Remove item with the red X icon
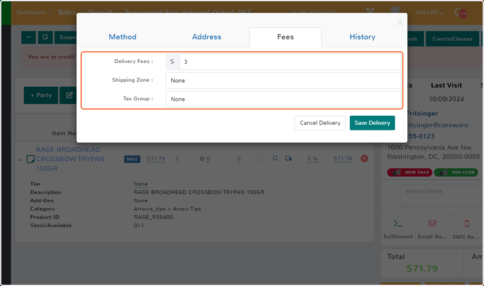Image resolution: width=484 pixels, height=286 pixels. (364, 159)
